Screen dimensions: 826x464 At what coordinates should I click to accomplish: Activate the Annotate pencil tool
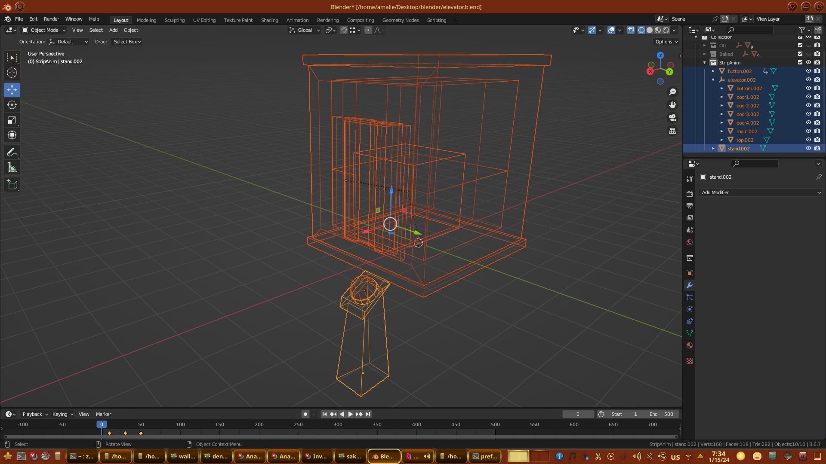(x=12, y=153)
